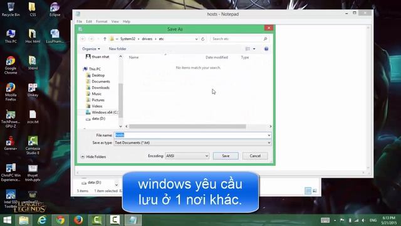Open the Music folder in the tree

point(94,94)
